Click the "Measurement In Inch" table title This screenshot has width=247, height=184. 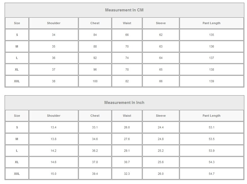click(124, 102)
